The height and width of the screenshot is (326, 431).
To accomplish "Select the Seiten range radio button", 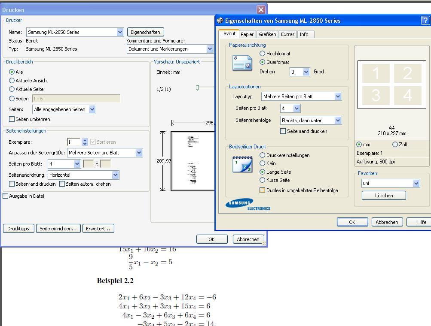I will pyautogui.click(x=12, y=98).
